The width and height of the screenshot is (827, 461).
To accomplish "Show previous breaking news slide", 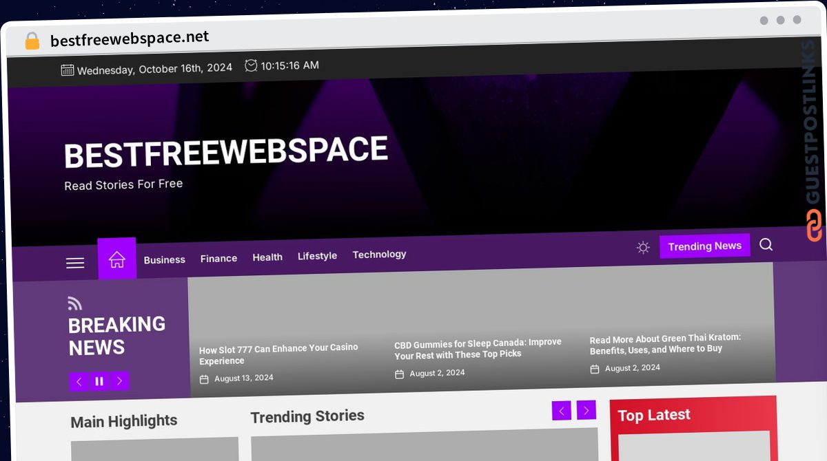I will click(79, 381).
